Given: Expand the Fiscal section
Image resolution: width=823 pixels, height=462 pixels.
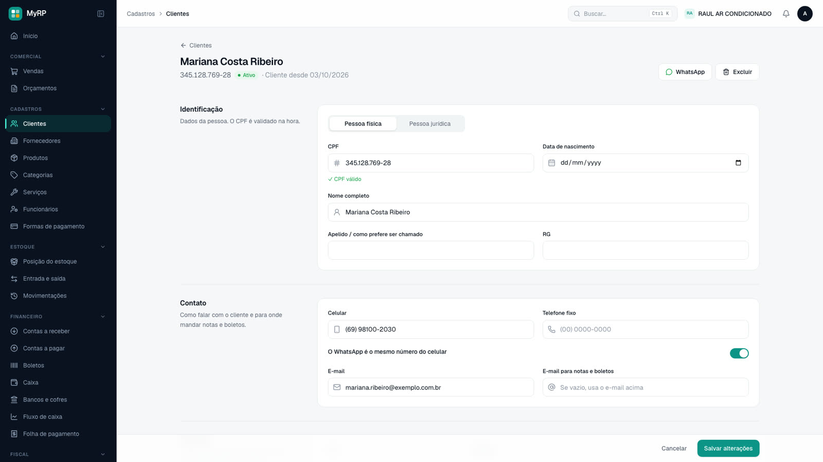Looking at the screenshot, I should tap(103, 454).
